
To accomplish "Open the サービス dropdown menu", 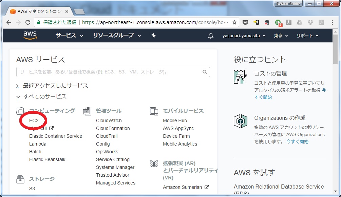I will point(69,36).
